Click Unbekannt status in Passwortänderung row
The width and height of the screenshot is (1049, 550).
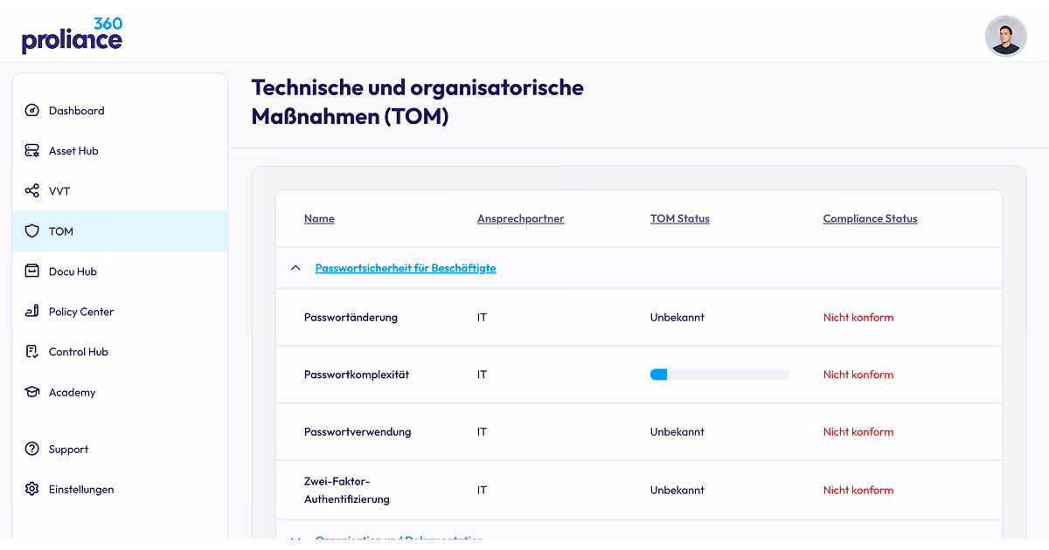click(x=677, y=318)
